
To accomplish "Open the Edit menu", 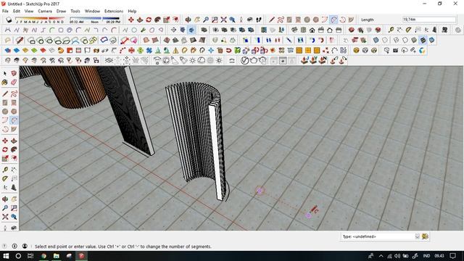I will tap(17, 11).
